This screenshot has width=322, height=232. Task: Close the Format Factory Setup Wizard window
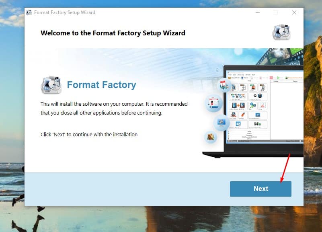294,12
